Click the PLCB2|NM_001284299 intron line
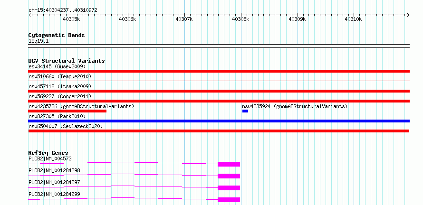 point(123,198)
